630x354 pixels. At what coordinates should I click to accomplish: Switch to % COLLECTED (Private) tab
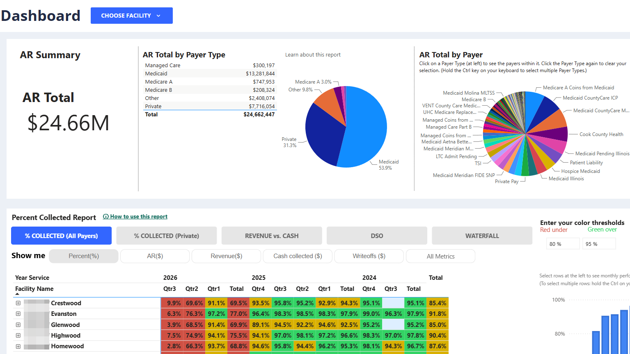[x=167, y=236]
